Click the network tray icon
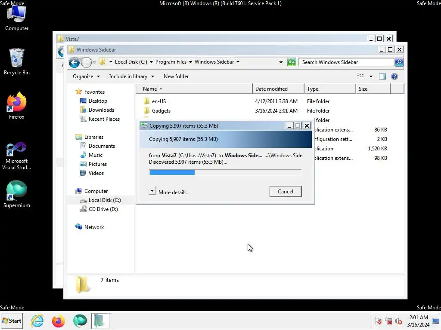441x330 pixels. coord(388,321)
